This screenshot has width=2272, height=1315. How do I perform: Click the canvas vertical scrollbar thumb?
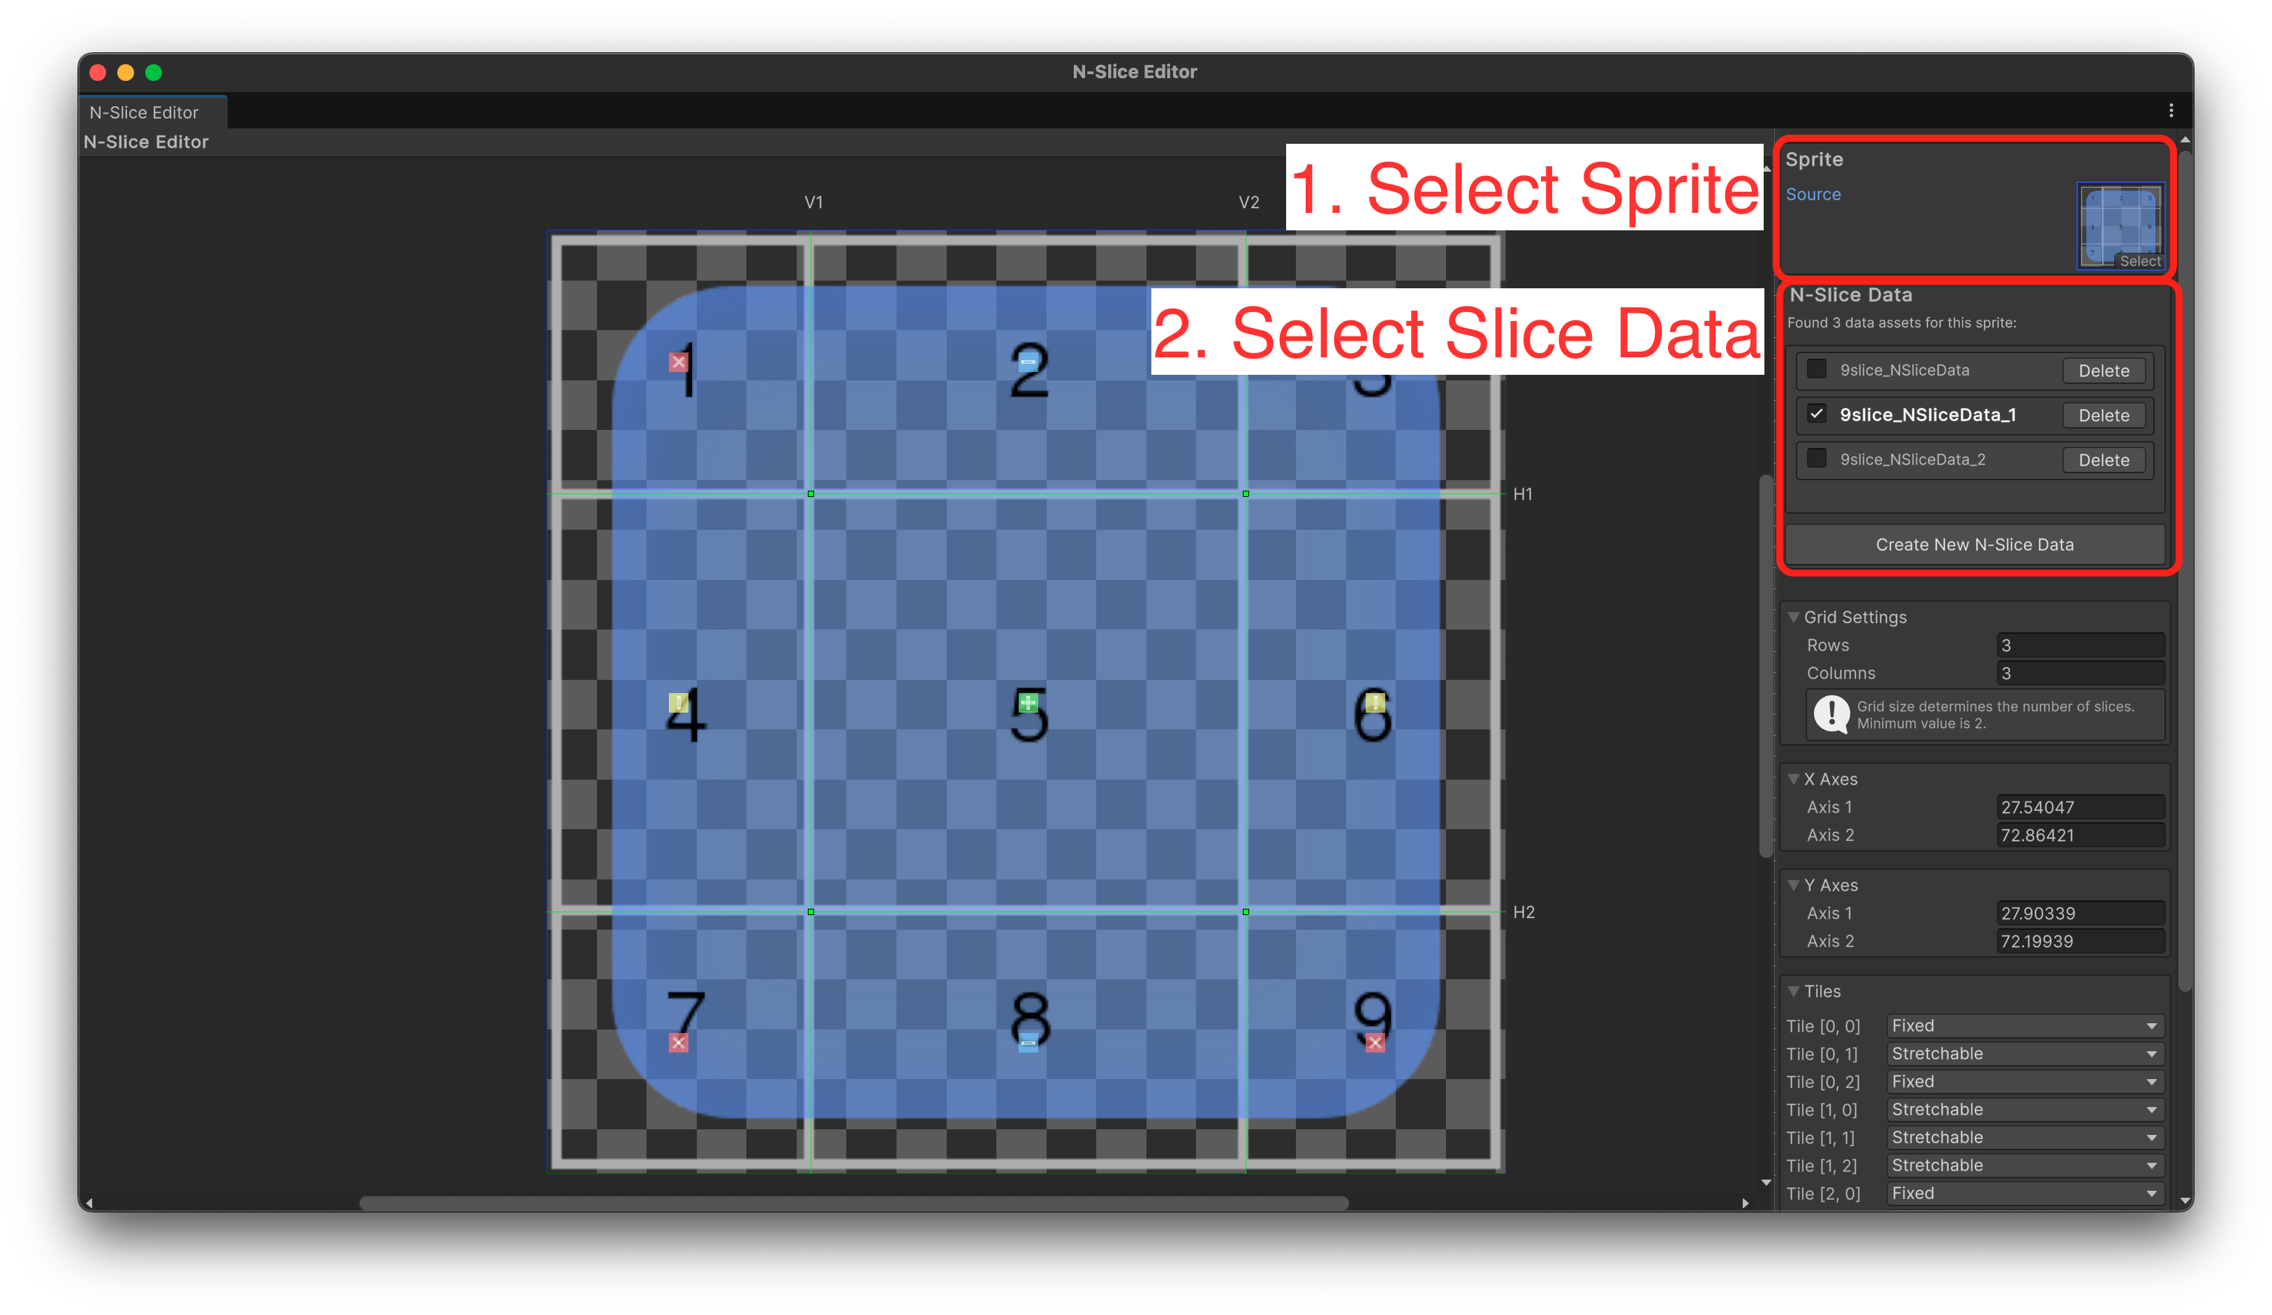(x=1766, y=665)
